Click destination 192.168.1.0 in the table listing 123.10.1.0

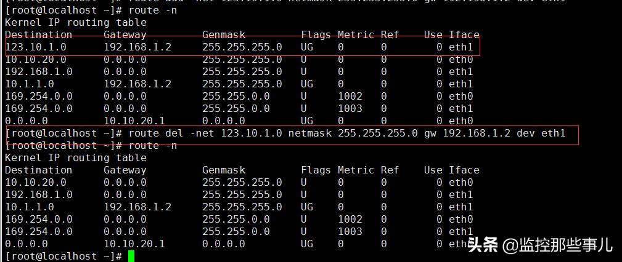tap(38, 71)
